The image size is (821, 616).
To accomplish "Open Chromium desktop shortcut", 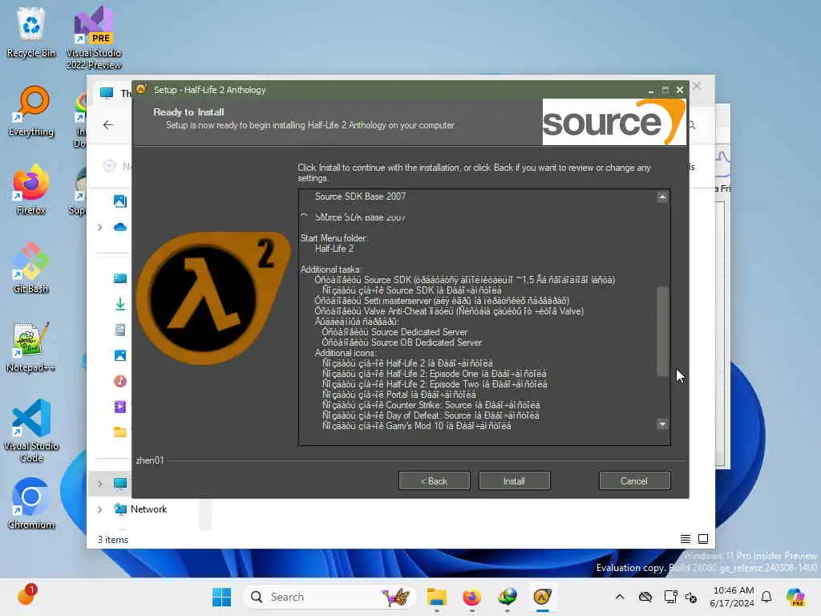I will coord(31,504).
